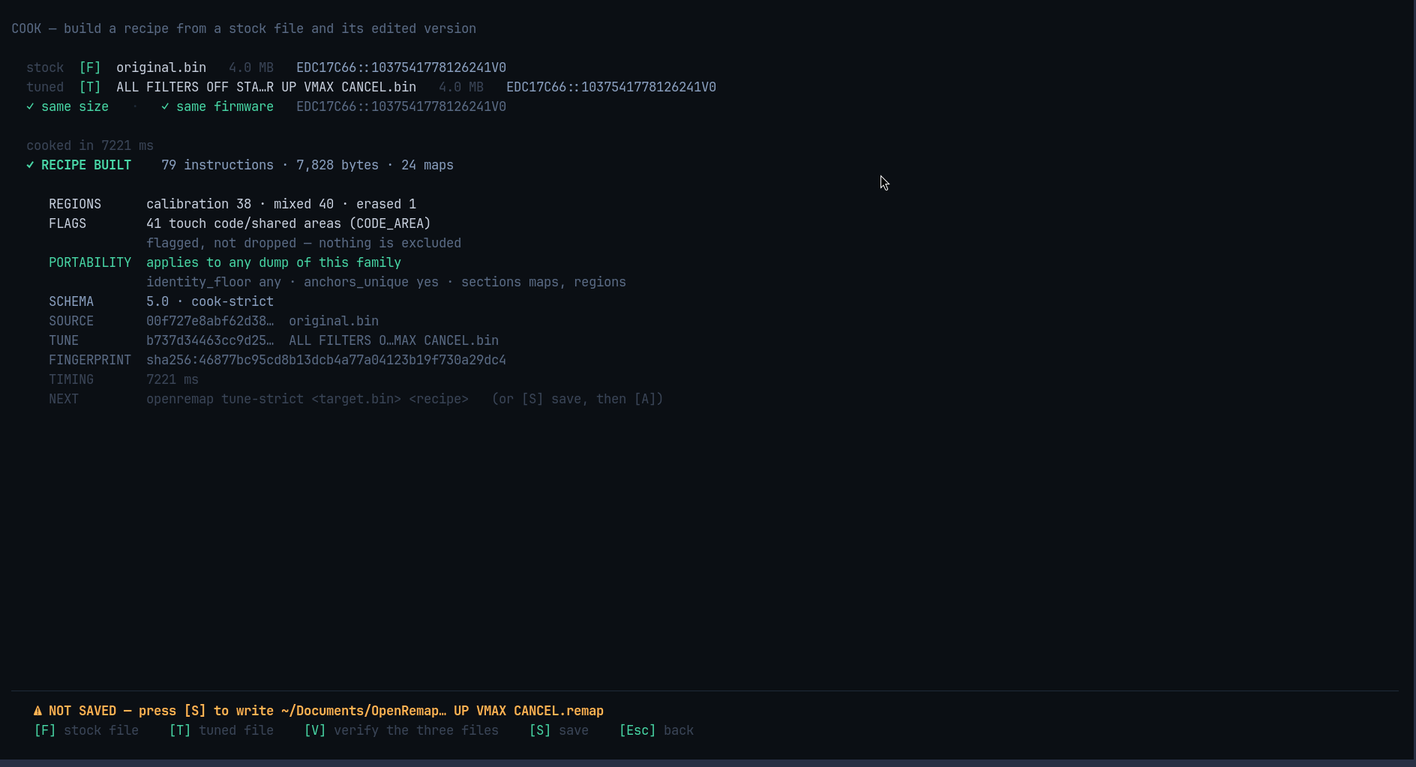Image resolution: width=1416 pixels, height=767 pixels.
Task: Click the 41 touch code/shared areas flag line
Action: [x=289, y=223]
